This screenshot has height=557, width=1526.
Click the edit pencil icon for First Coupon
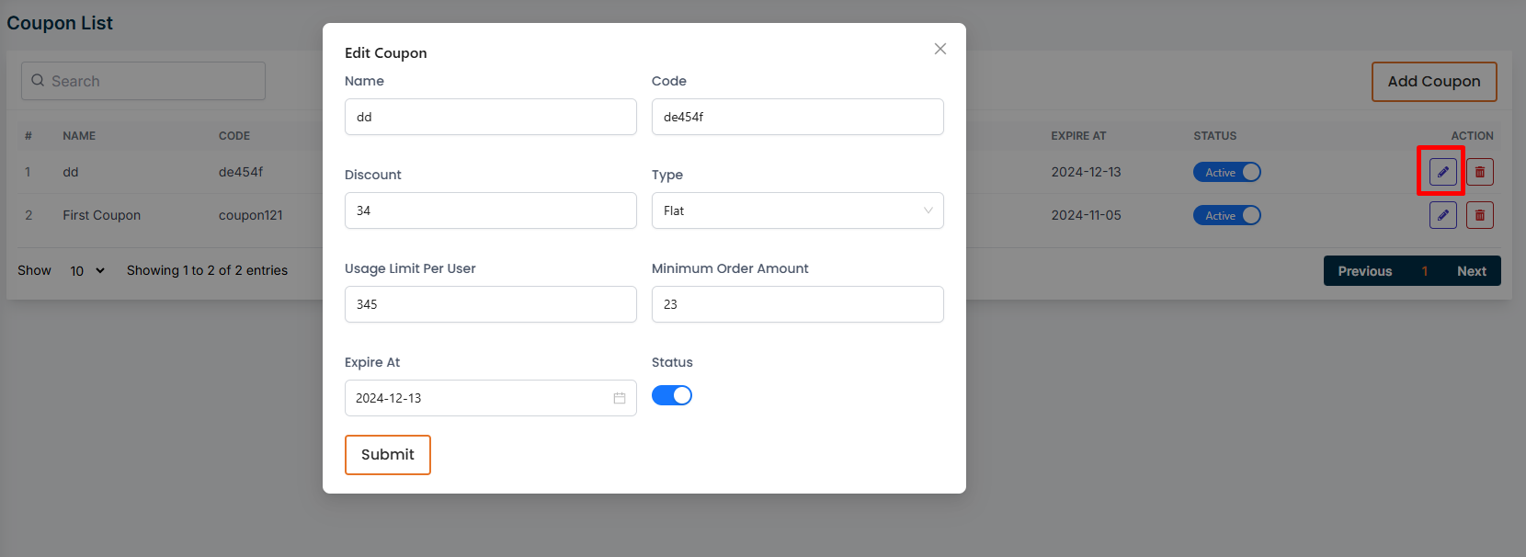(x=1442, y=215)
